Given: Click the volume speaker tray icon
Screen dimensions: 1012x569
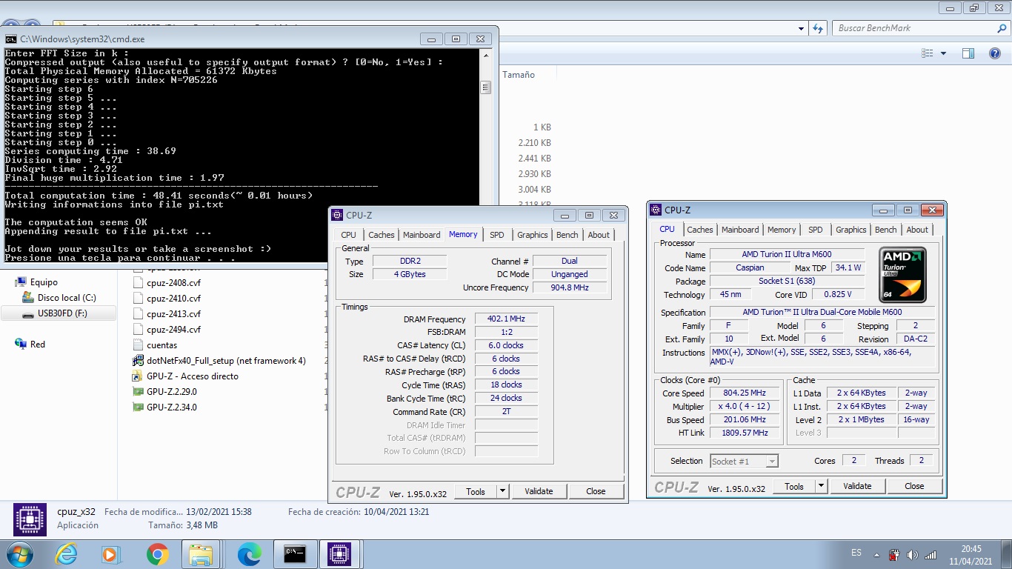Looking at the screenshot, I should click(x=912, y=554).
